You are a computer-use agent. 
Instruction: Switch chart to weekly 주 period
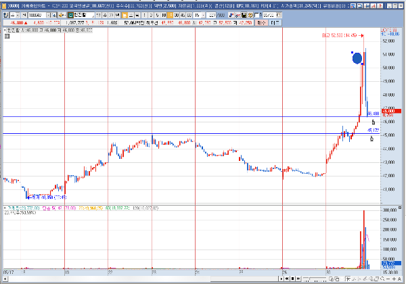[x=104, y=16]
